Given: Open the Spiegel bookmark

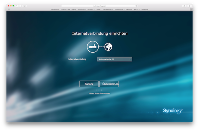Looking at the screenshot, I should [x=74, y=9].
